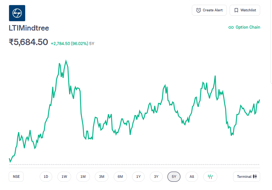
Task: Click the LTIMindtree company logo
Action: (17, 13)
